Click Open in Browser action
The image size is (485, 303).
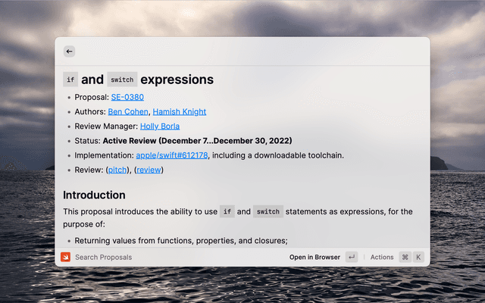click(x=314, y=257)
